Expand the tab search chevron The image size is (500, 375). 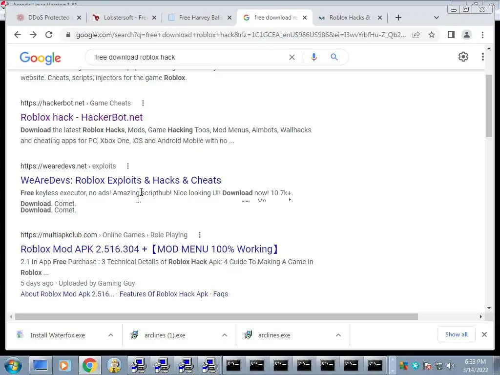pos(437,18)
